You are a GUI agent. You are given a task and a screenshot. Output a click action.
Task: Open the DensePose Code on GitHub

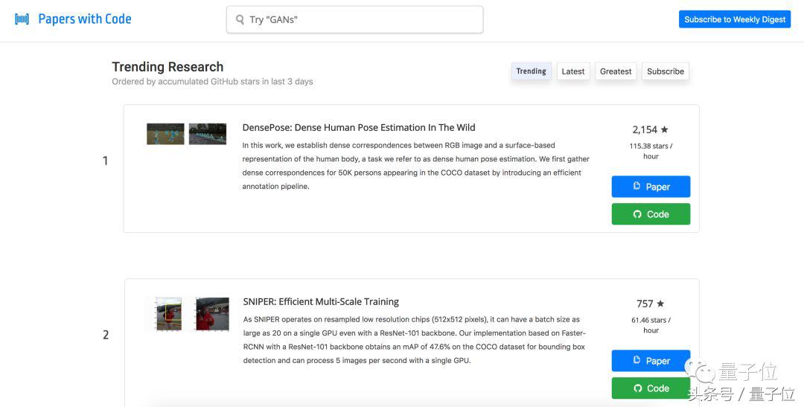651,214
